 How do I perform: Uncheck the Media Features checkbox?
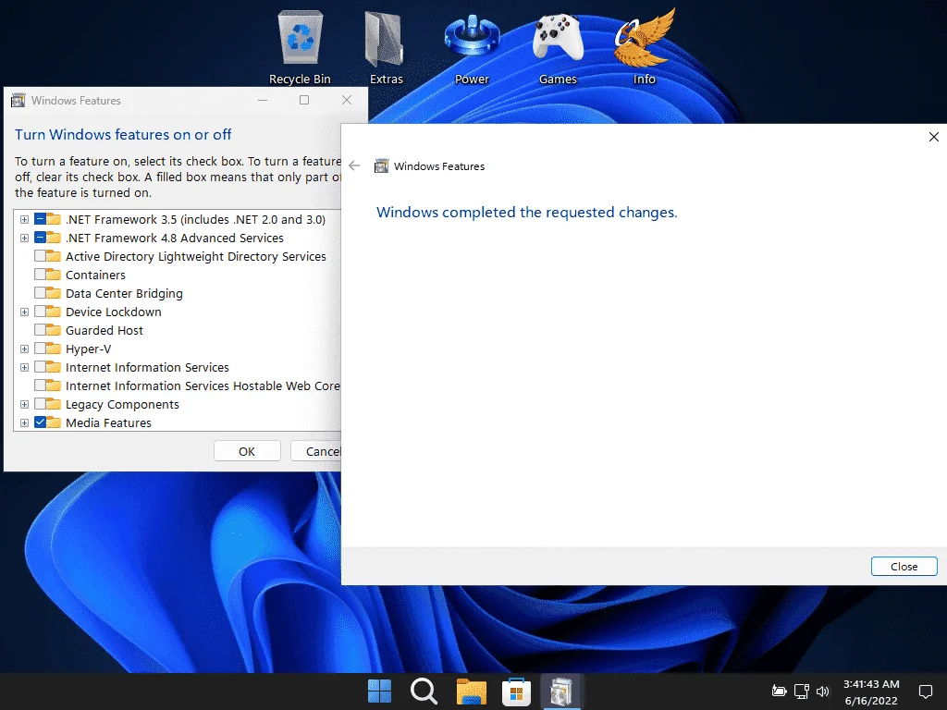pos(41,422)
